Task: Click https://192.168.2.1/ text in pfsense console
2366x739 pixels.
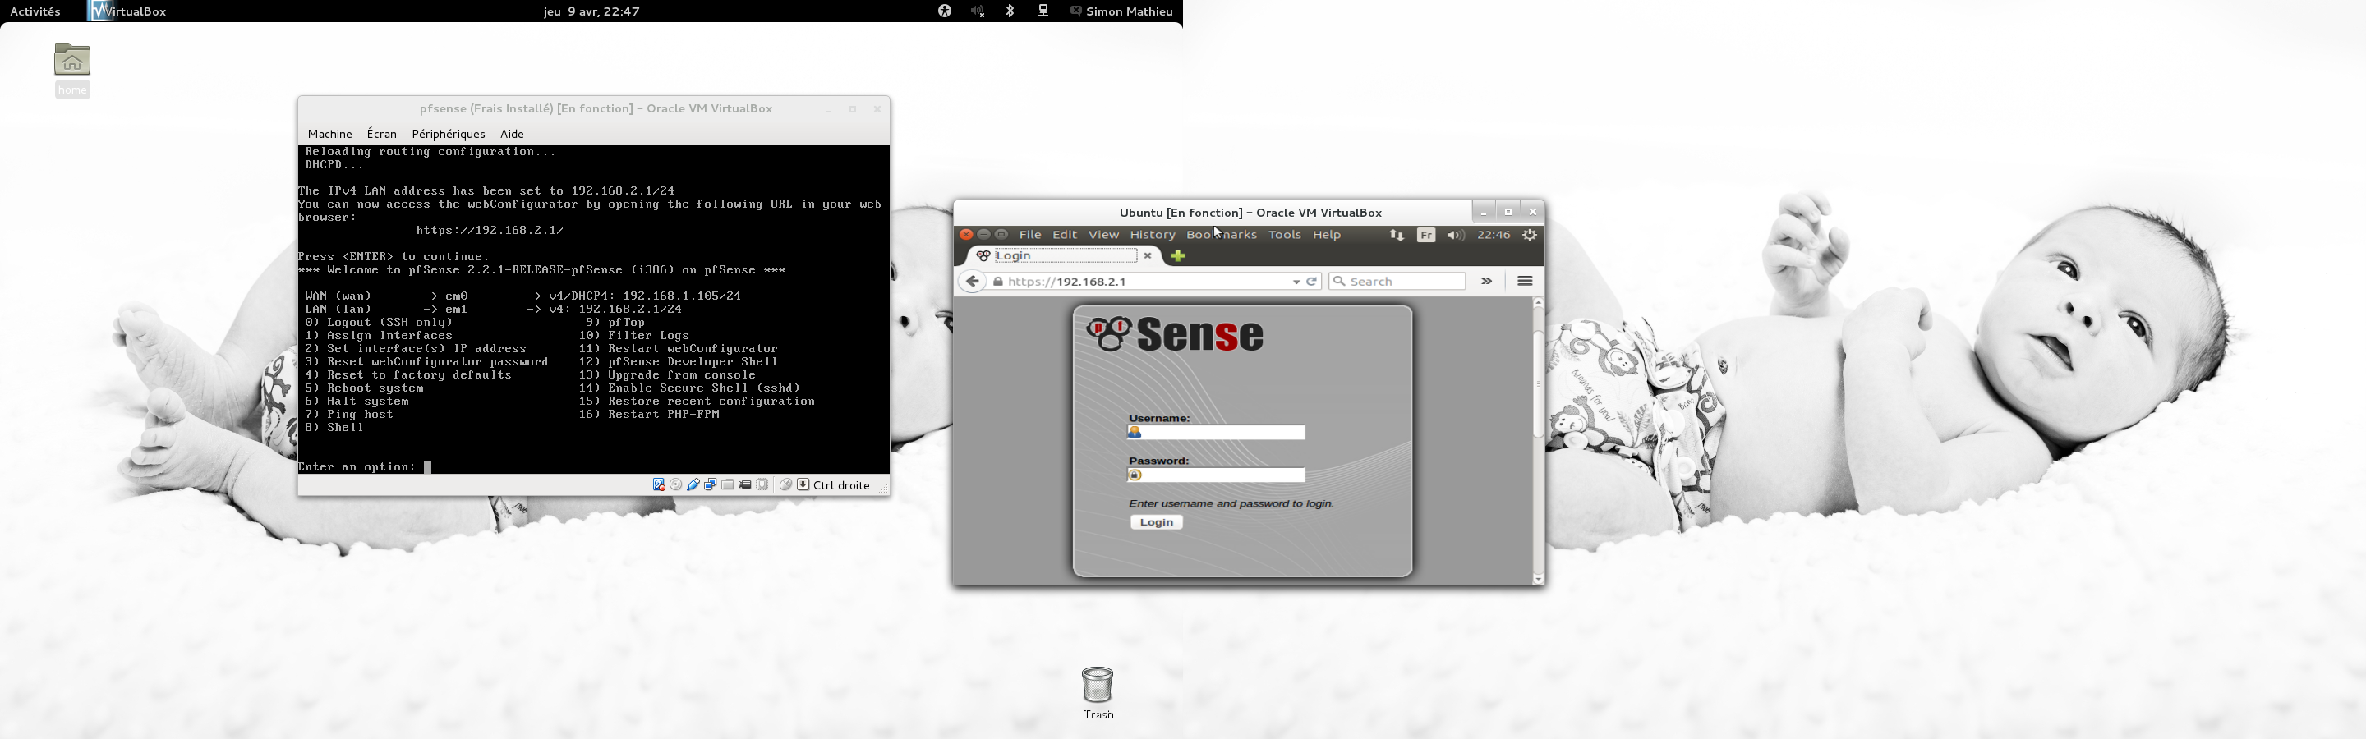Action: [x=490, y=231]
